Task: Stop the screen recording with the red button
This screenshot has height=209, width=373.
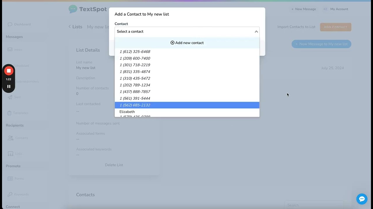Action: tap(9, 71)
